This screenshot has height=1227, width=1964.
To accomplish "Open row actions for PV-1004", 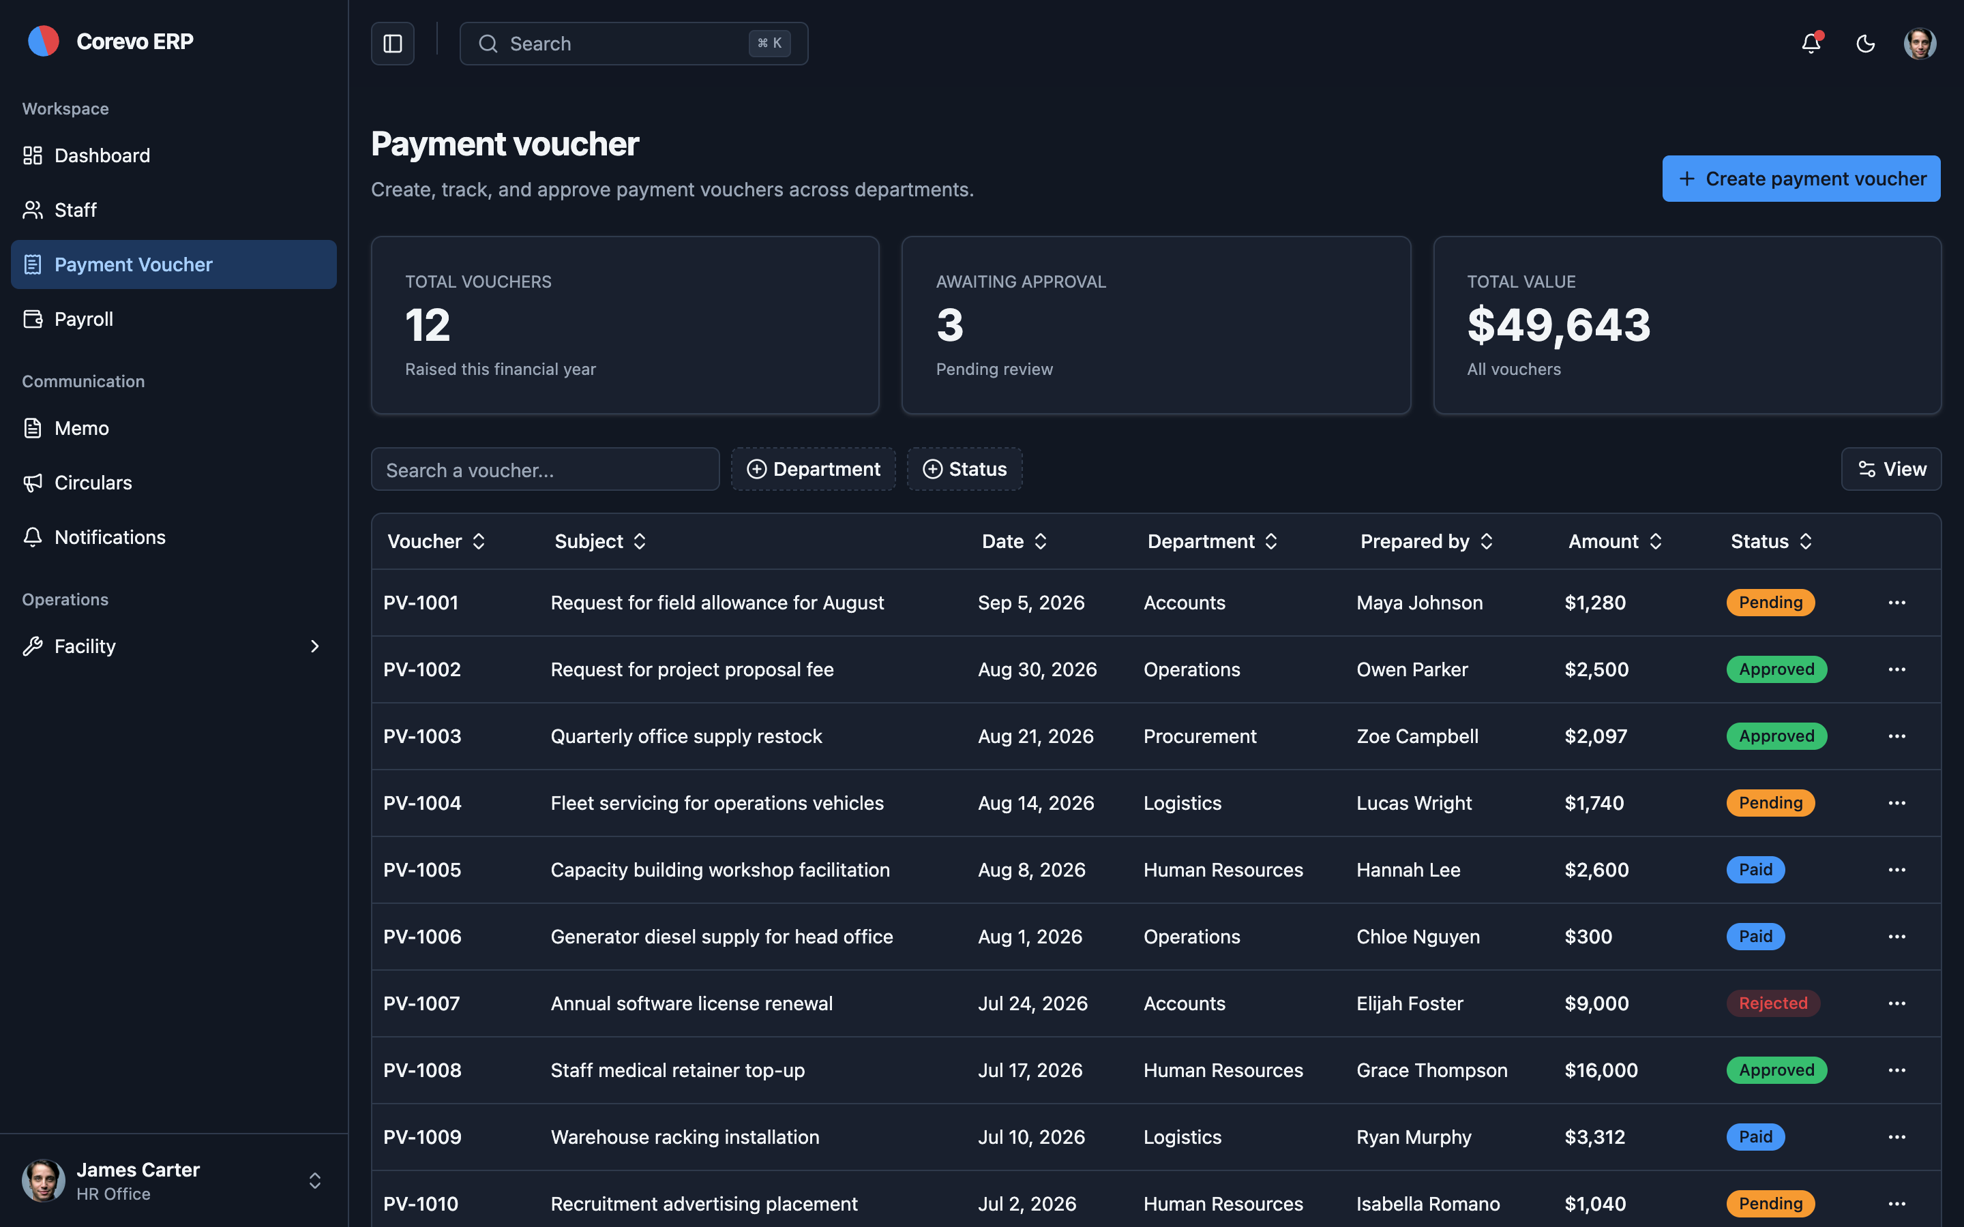I will point(1896,804).
